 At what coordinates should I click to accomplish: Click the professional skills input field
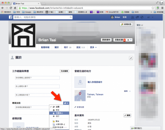[x=32, y=107]
